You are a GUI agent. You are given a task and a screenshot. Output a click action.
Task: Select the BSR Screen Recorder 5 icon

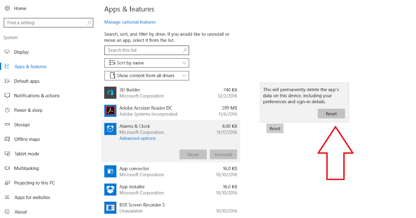[x=110, y=207]
